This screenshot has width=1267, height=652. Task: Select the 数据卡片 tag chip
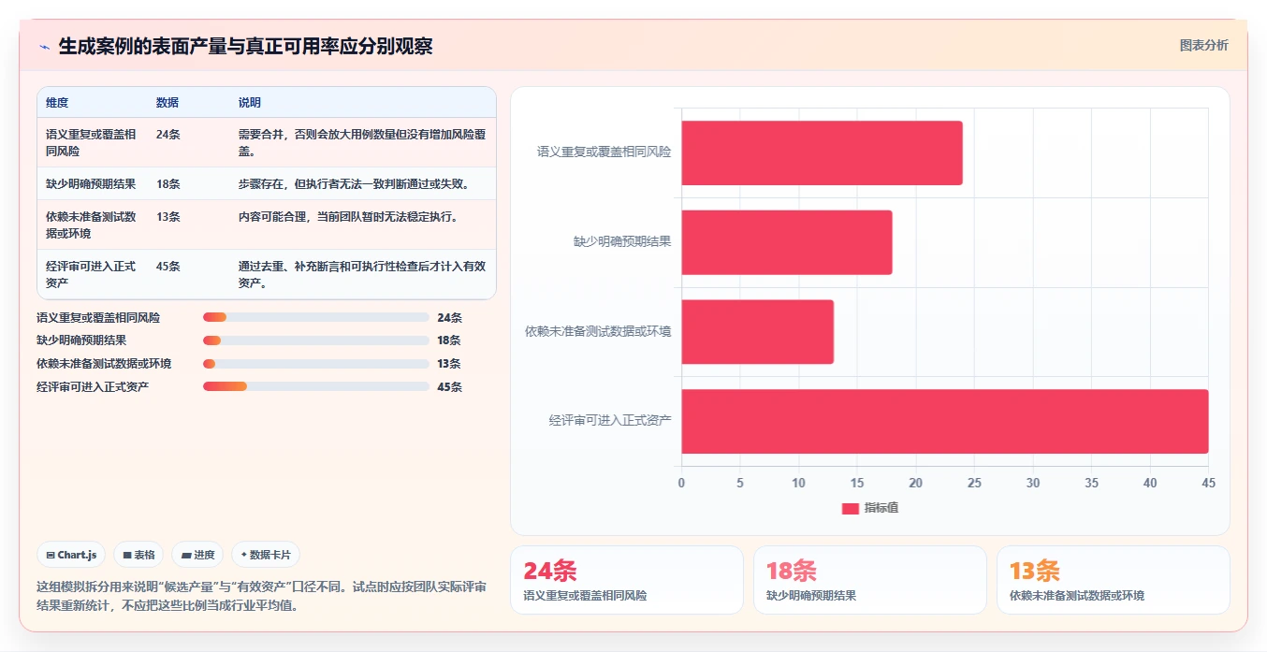[x=266, y=555]
